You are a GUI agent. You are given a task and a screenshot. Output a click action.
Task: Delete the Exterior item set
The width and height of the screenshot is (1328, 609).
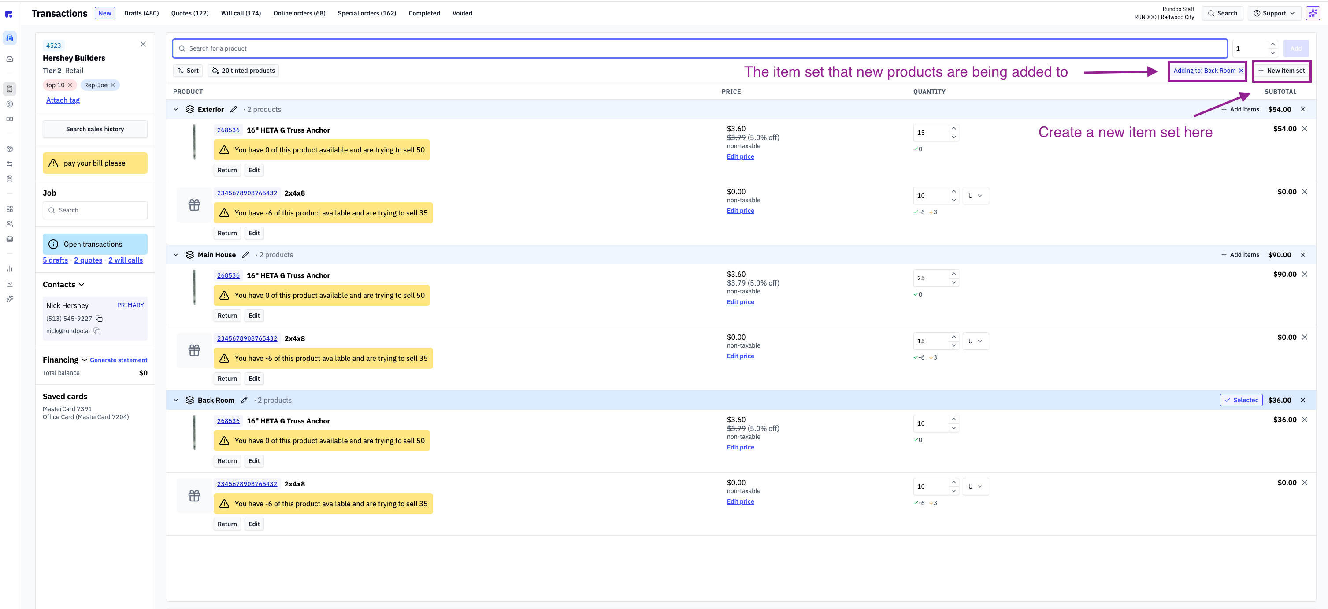pyautogui.click(x=1303, y=109)
